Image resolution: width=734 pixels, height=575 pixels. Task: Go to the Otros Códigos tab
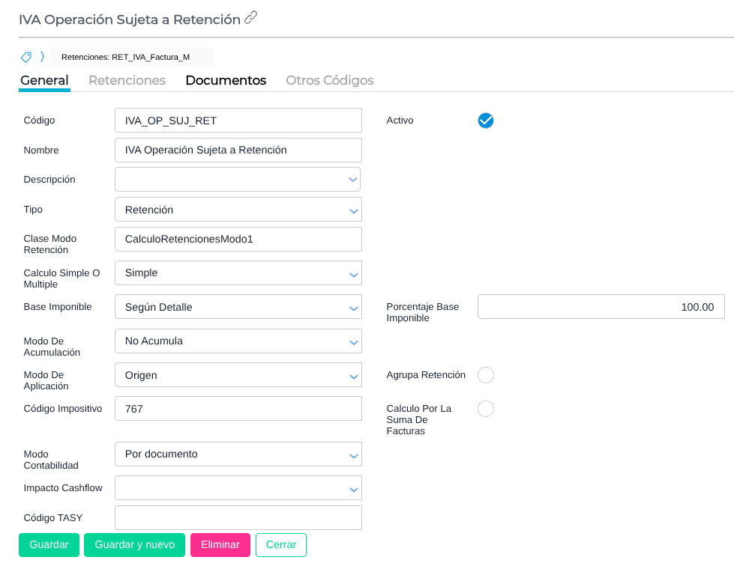[329, 80]
